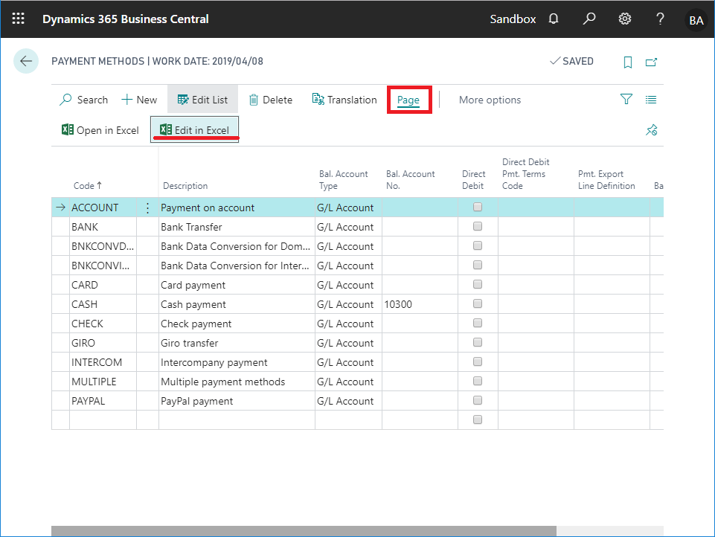Screen dimensions: 715x537
Task: Show row options for ACCOUNT
Action: pyautogui.click(x=147, y=208)
